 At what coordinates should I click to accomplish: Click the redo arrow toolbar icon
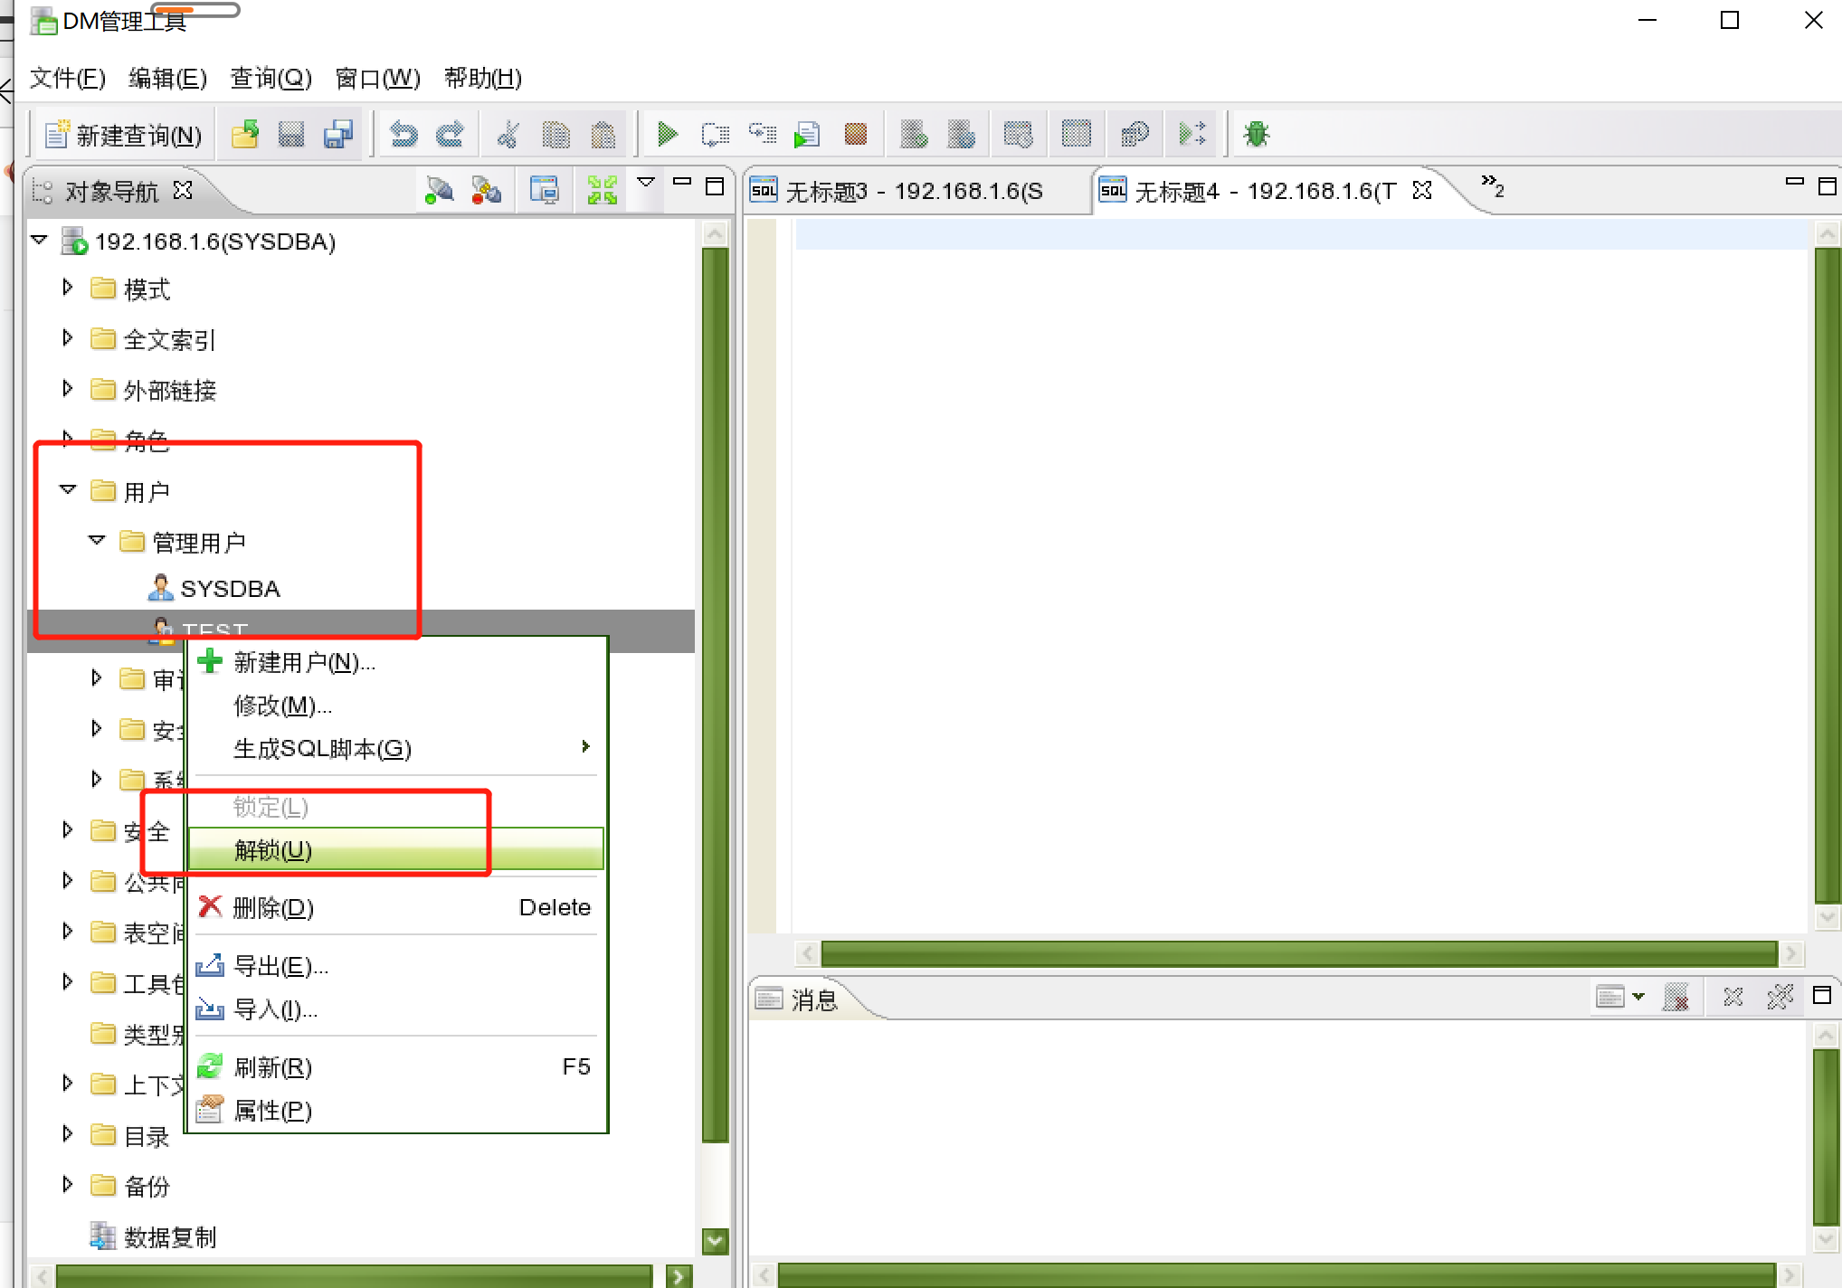pos(450,135)
